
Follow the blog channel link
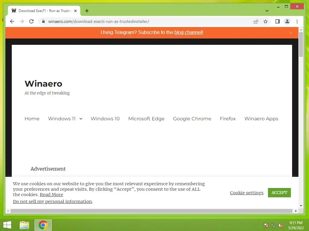189,32
